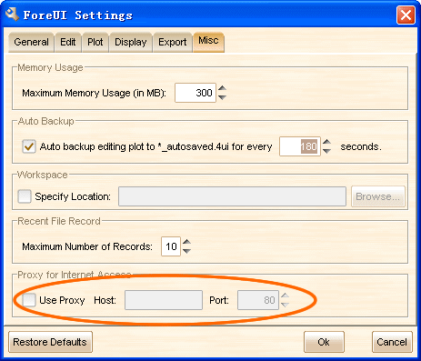
Task: Click the proxy Port field
Action: coord(258,300)
